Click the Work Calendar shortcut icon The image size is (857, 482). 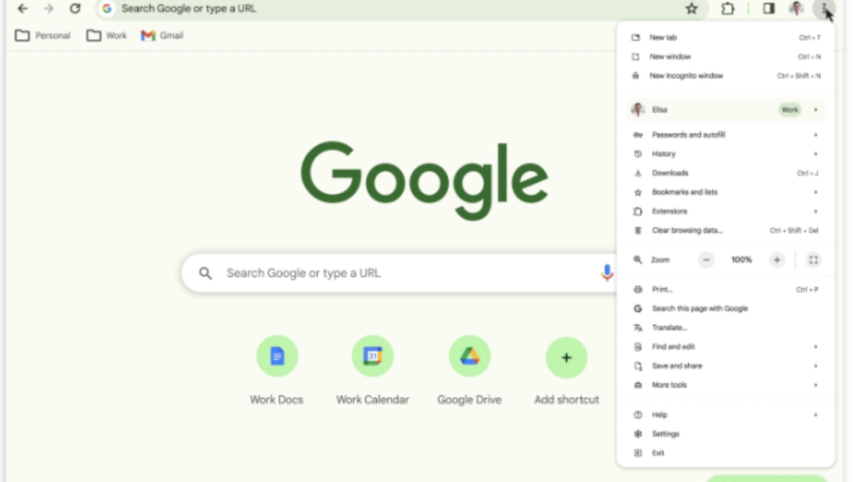point(373,356)
